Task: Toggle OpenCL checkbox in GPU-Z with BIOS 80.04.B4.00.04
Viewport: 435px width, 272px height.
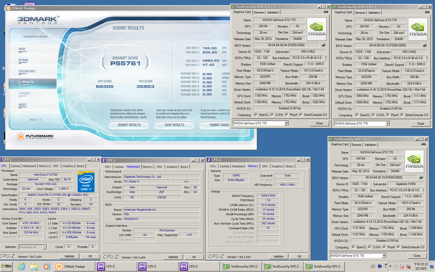Action: 256,114
